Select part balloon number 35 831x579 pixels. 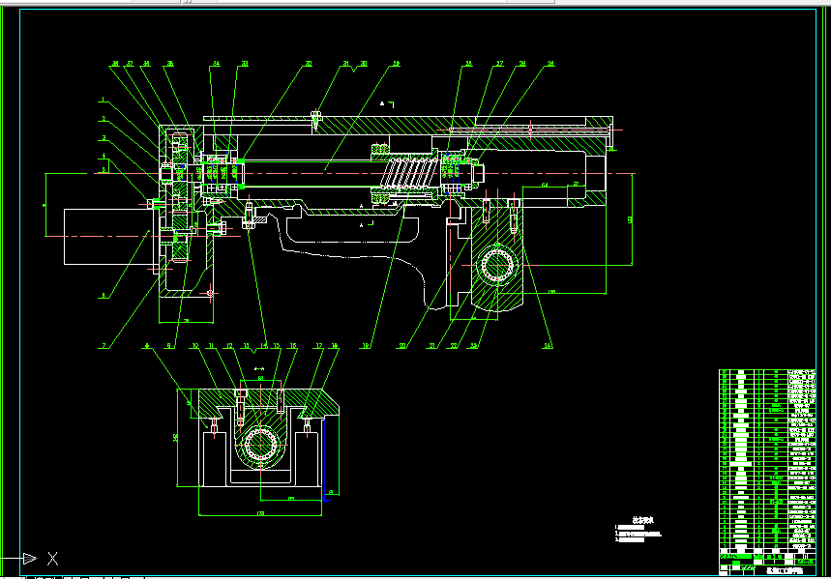[x=169, y=64]
